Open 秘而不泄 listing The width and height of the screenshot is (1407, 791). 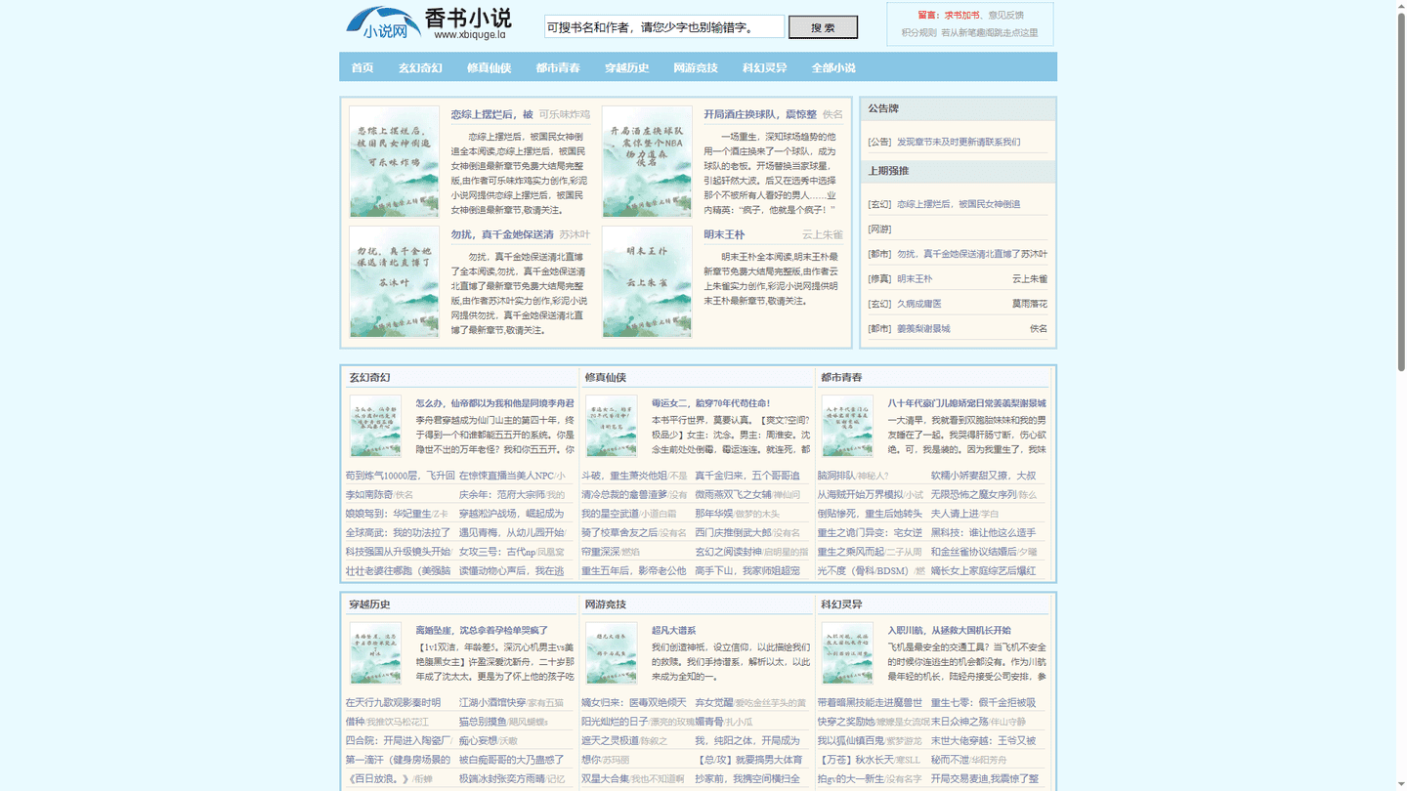[x=950, y=760]
